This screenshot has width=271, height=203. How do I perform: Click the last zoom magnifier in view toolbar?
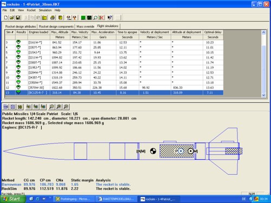tap(66, 107)
